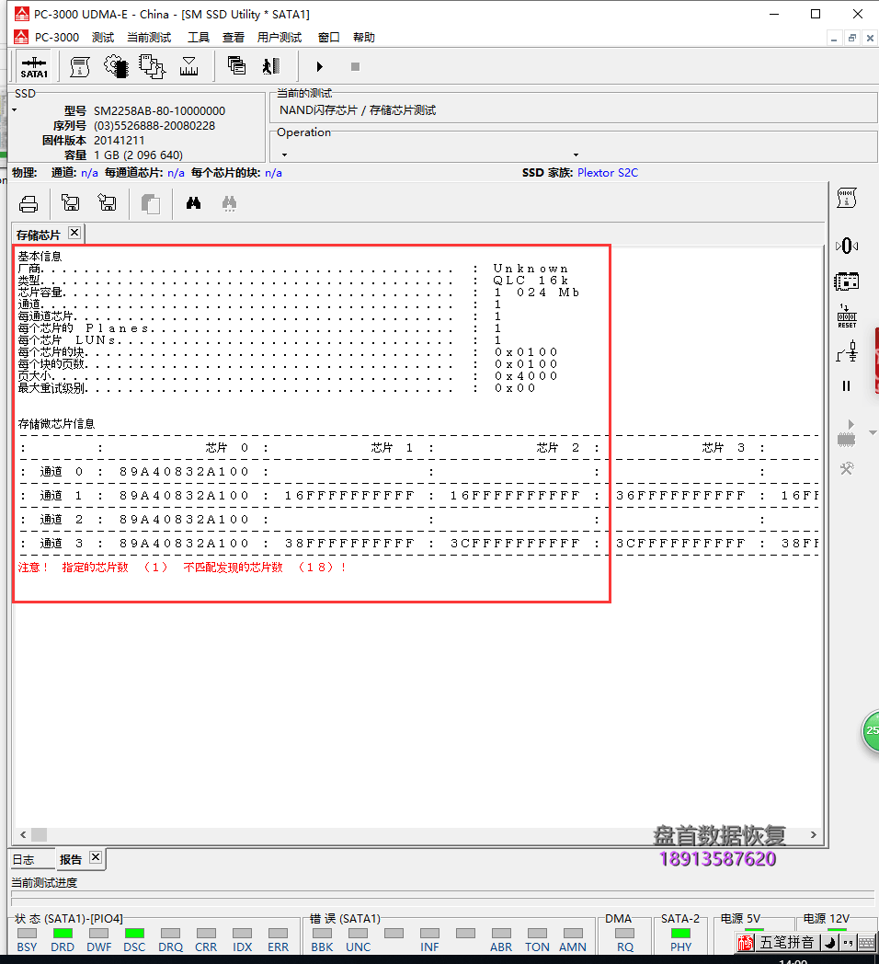The width and height of the screenshot is (879, 964).
Task: Open the 用户测试 menu
Action: pyautogui.click(x=280, y=38)
